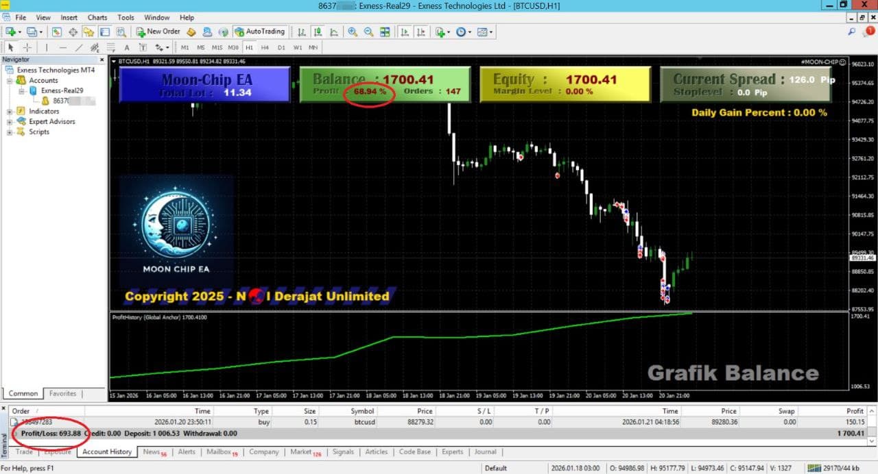Switch chart to M5 timeframe

tap(200, 47)
